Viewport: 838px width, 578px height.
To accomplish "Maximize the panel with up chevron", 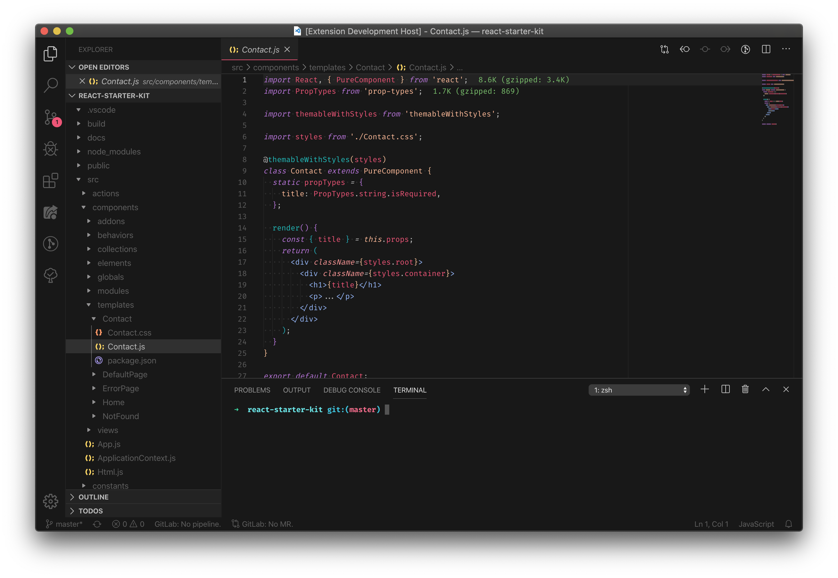I will 766,389.
